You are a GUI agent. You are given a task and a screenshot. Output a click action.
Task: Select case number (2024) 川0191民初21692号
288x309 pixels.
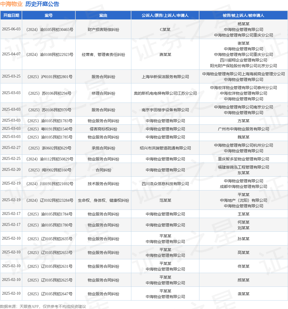pyautogui.click(x=50, y=184)
